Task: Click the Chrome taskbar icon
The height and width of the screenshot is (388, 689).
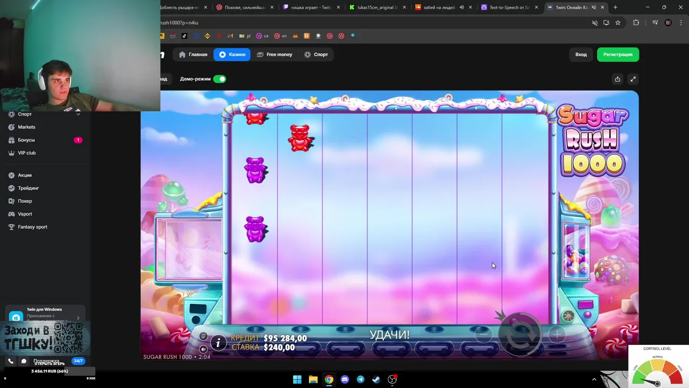Action: (x=329, y=379)
